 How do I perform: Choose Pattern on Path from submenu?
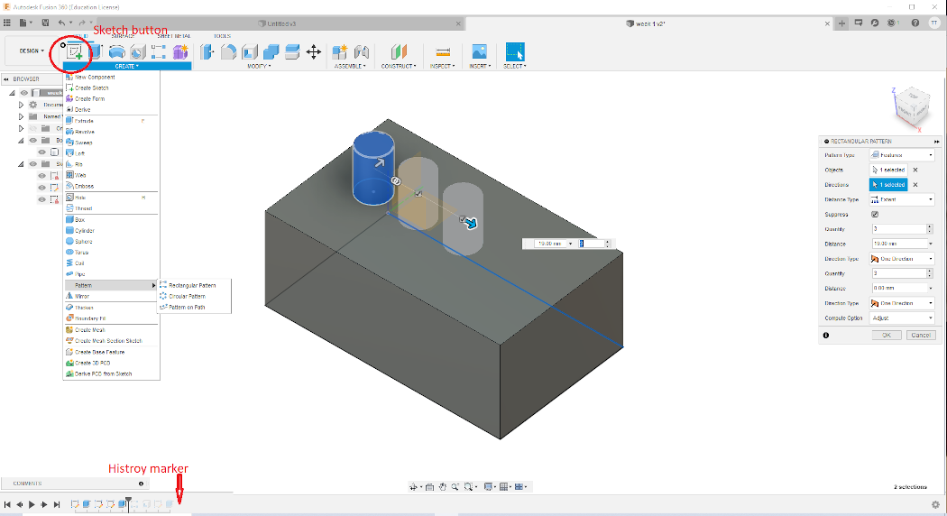click(187, 307)
